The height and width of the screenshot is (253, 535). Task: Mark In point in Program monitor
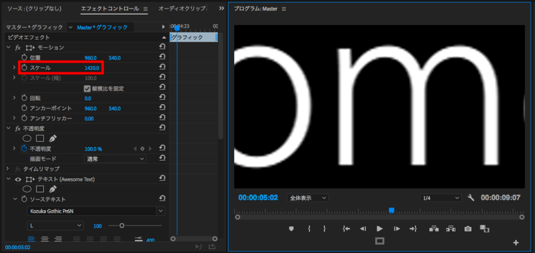(x=309, y=229)
